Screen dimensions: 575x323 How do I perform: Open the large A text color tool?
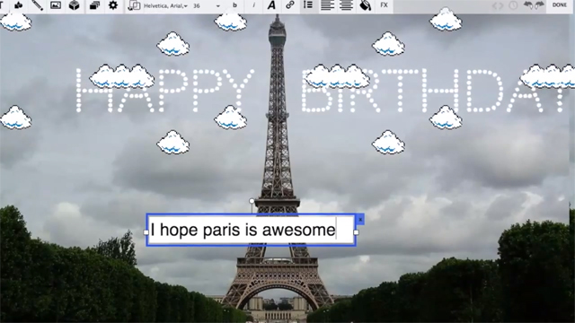pos(271,5)
